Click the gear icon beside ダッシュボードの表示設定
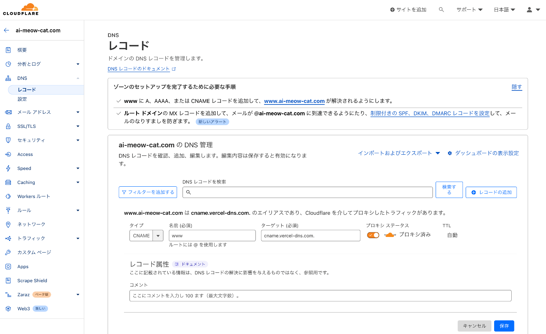 click(x=450, y=153)
